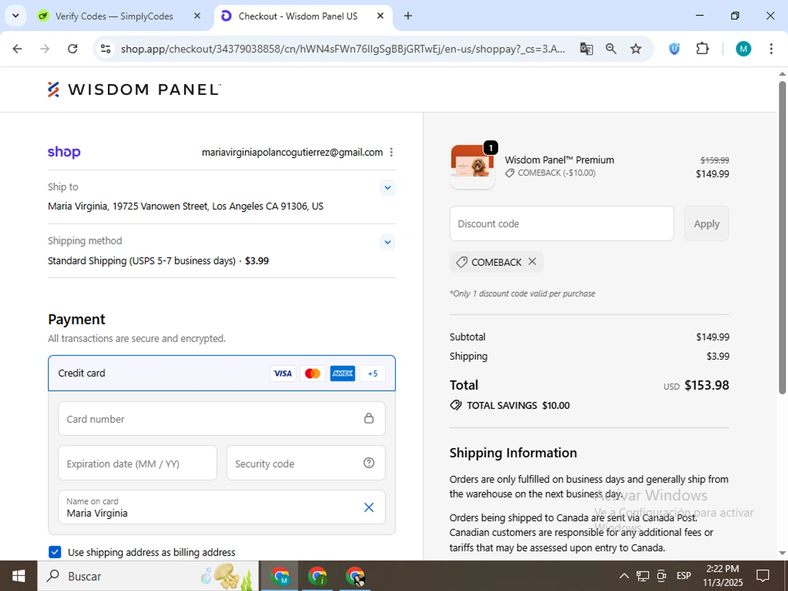Open the Windows Start menu
Viewport: 788px width, 591px height.
point(18,576)
